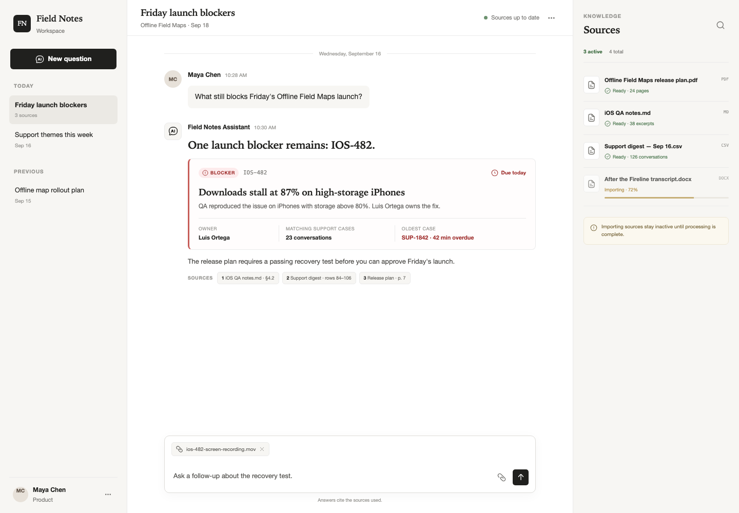Click the Fireline transcript file icon

[x=592, y=184]
